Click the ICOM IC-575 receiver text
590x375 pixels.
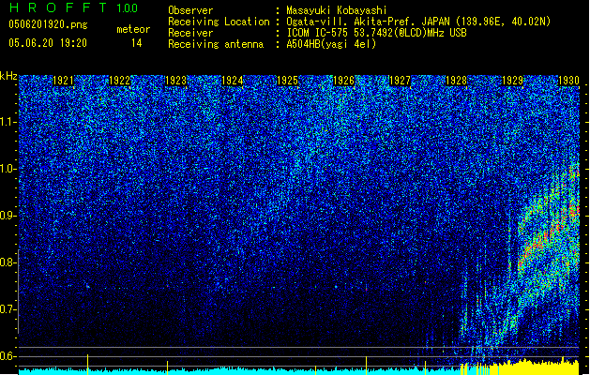pyautogui.click(x=377, y=33)
